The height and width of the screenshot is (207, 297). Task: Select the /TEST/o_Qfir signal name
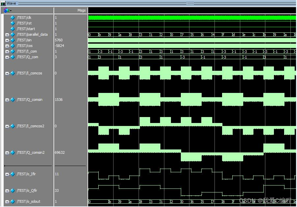[27, 190]
